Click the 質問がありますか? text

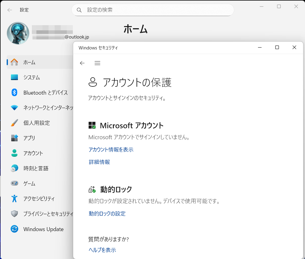click(109, 239)
